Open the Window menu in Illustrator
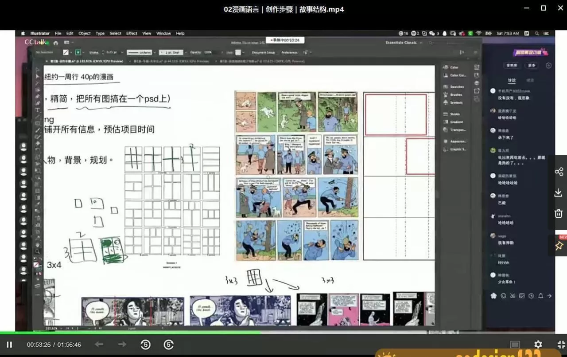Screen dimensions: 567x357 coord(163,33)
